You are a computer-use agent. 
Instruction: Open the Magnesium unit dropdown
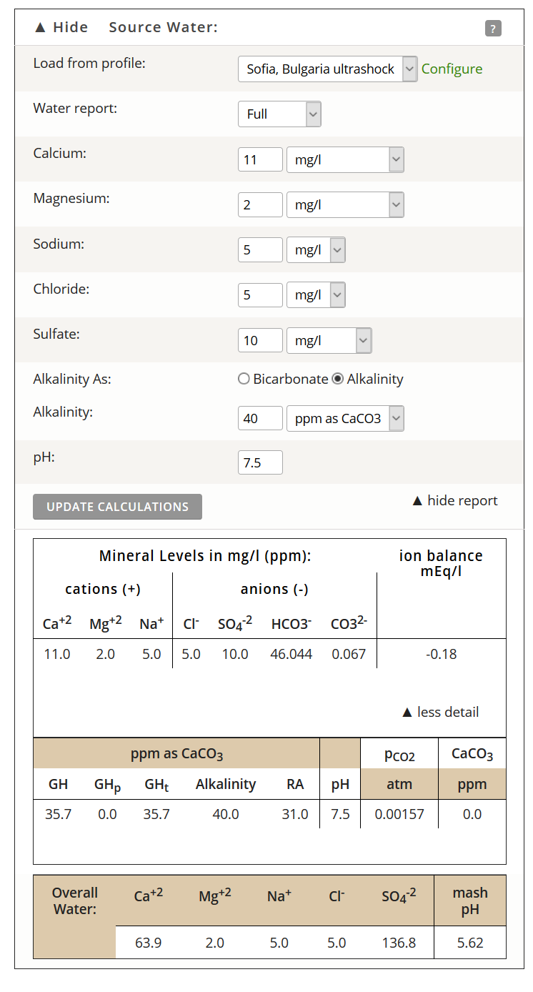(345, 205)
